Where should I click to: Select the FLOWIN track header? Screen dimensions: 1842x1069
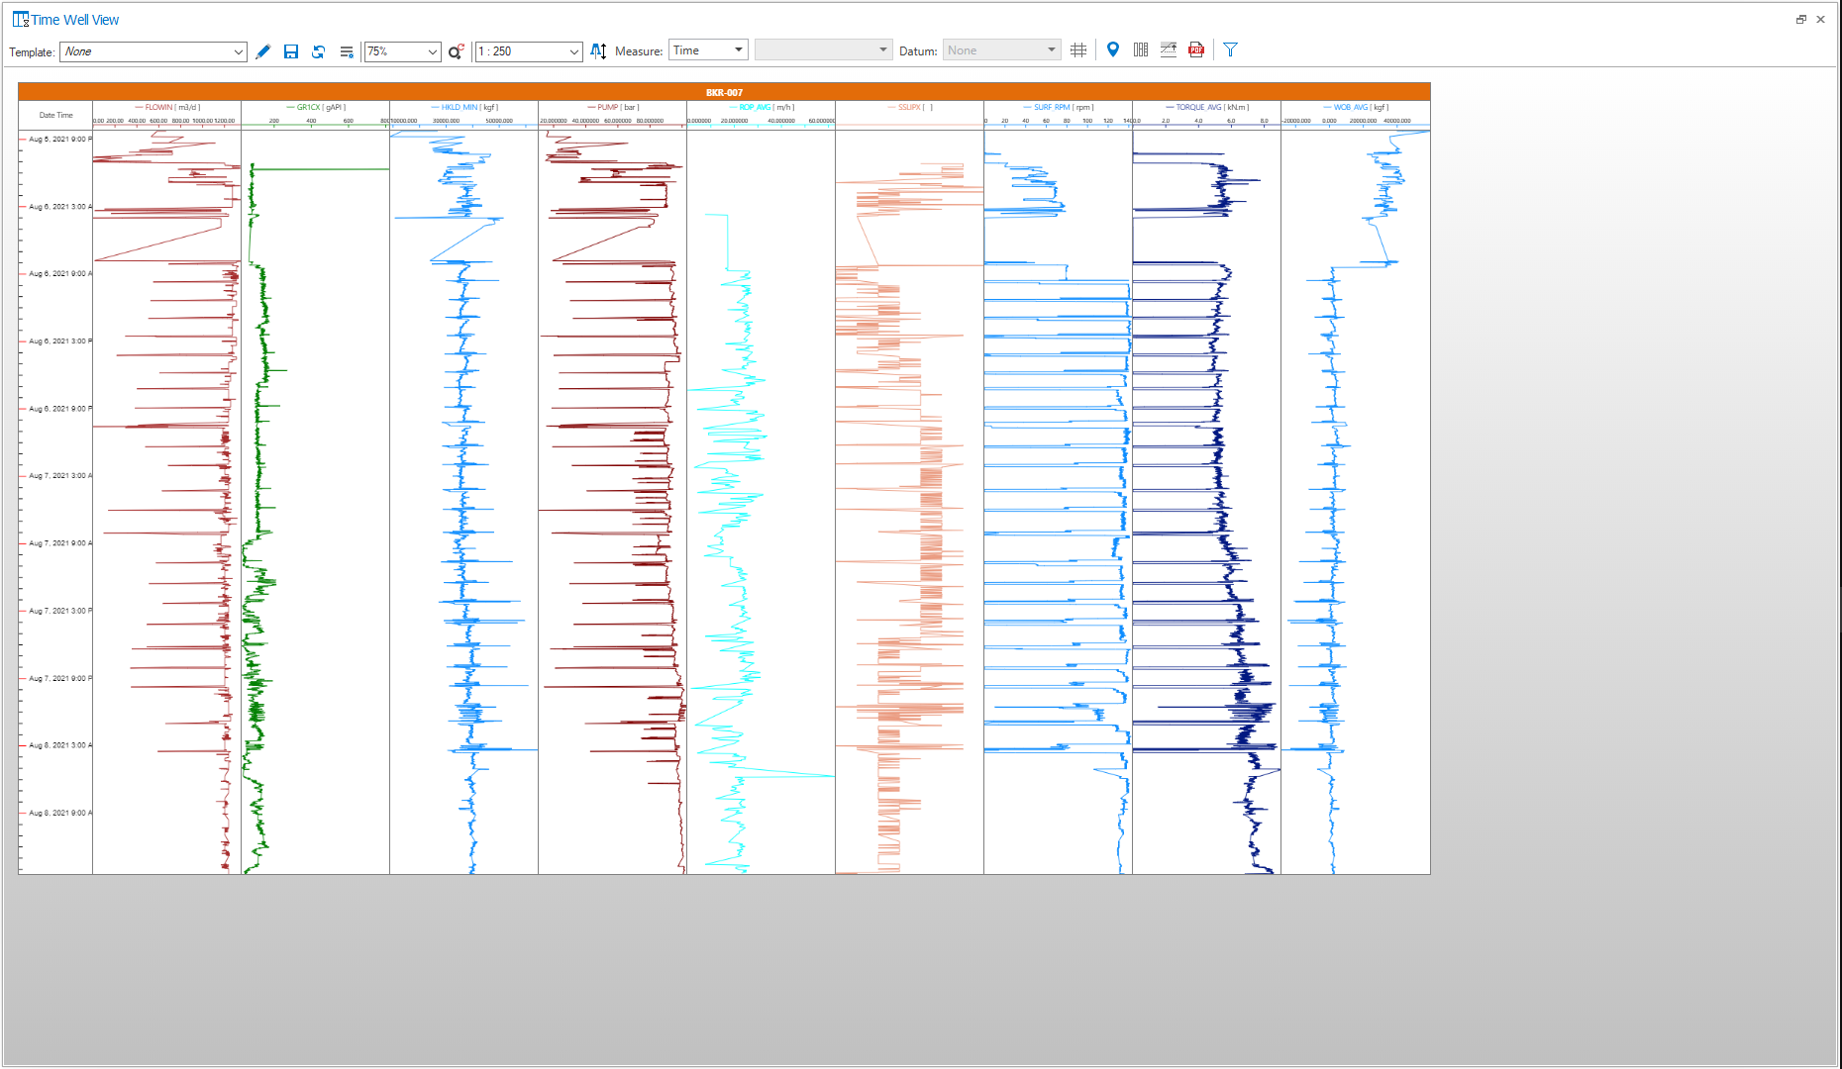click(x=166, y=107)
